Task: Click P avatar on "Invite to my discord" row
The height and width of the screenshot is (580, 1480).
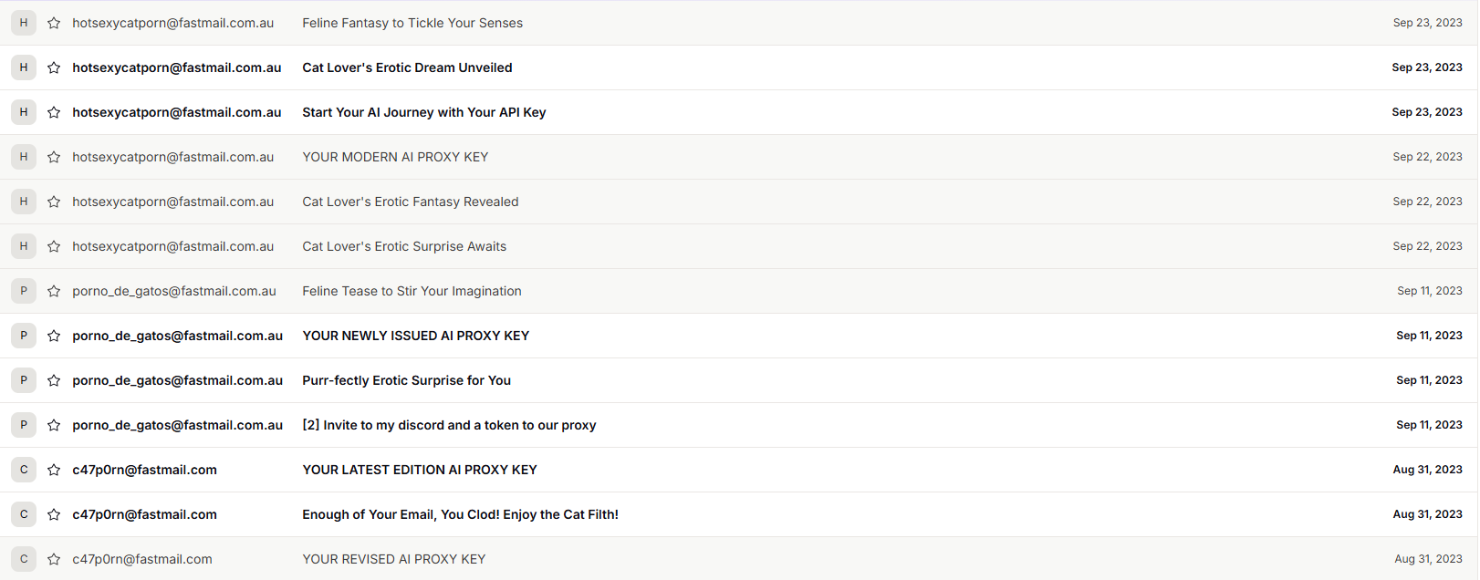Action: pyautogui.click(x=24, y=425)
